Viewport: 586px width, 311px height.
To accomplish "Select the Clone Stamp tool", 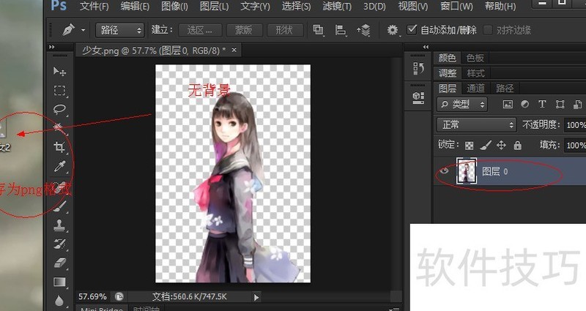I will point(60,225).
